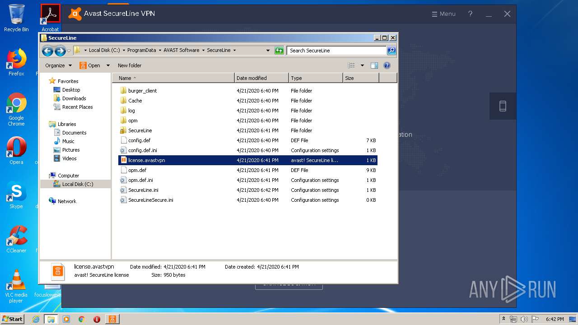Click the change view icon in toolbar

click(351, 65)
